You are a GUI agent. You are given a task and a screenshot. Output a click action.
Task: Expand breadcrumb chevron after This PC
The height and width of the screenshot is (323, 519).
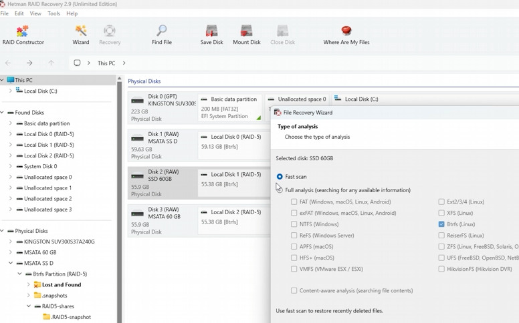pyautogui.click(x=124, y=63)
